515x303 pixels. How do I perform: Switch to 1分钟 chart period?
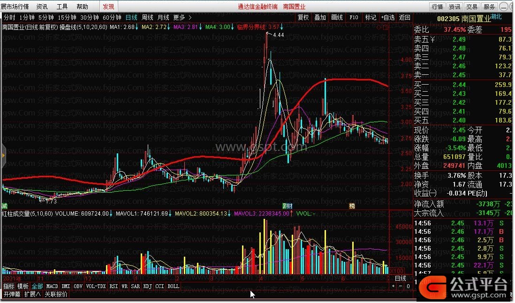click(x=27, y=17)
